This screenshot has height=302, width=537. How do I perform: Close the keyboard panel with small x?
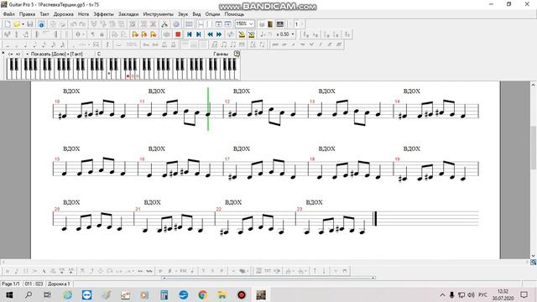pyautogui.click(x=3, y=53)
